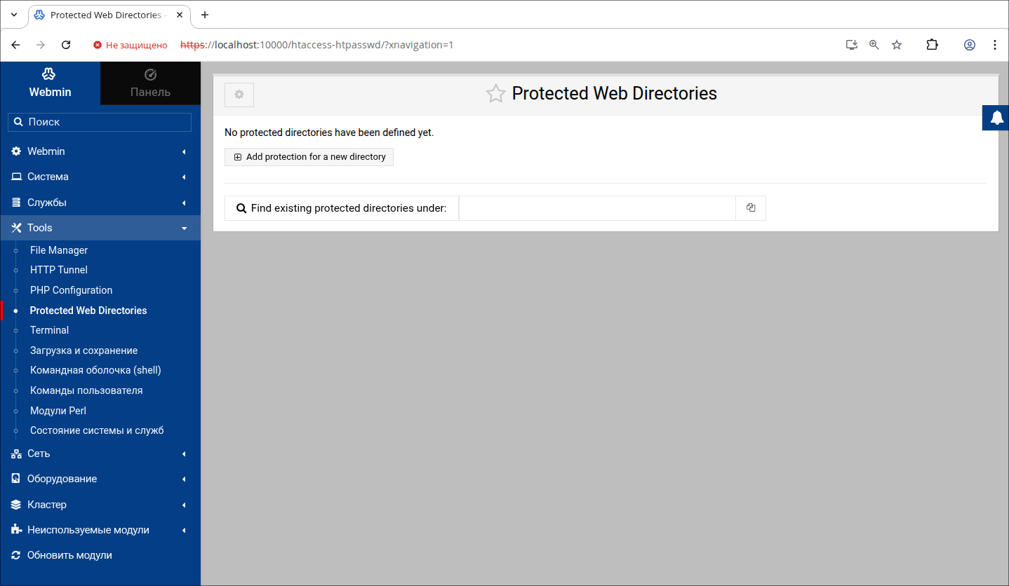Click Find existing protected directories under button
1009x586 pixels.
[342, 208]
